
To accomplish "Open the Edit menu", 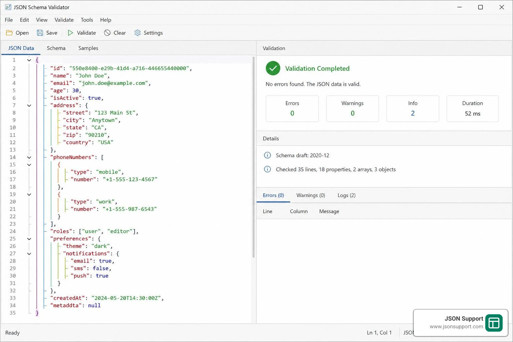I will point(24,20).
